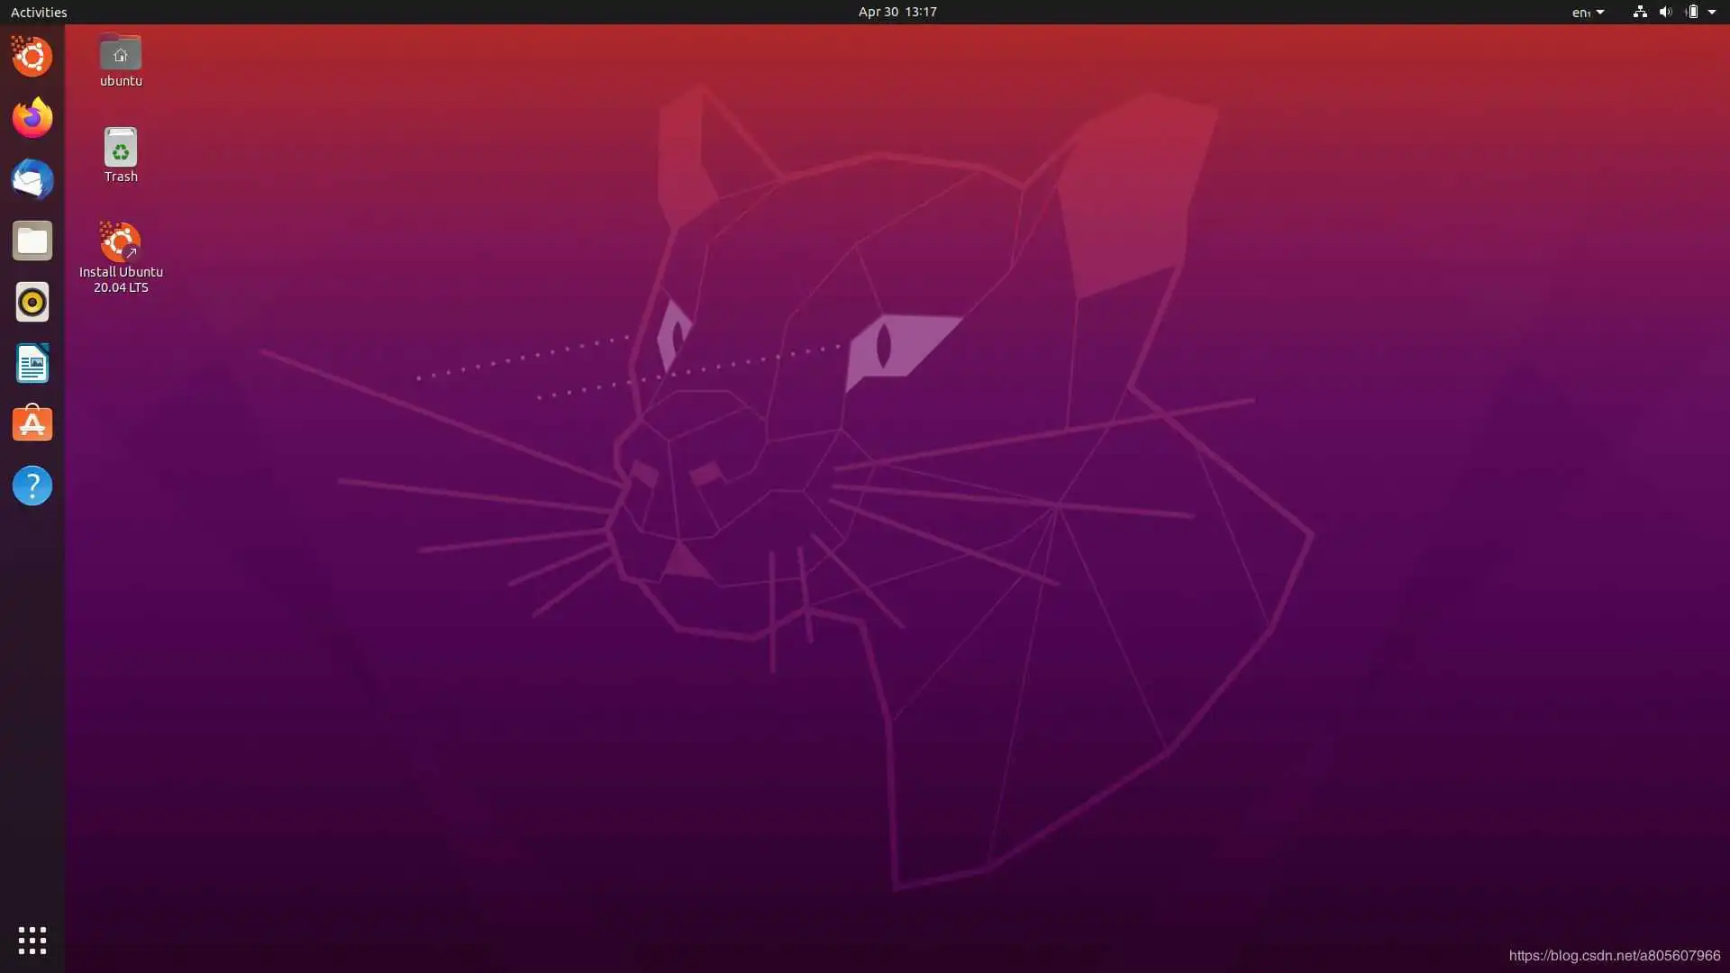1730x973 pixels.
Task: Open the Files application
Action: click(32, 241)
